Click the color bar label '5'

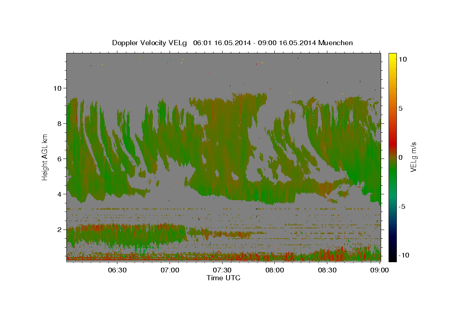400,108
